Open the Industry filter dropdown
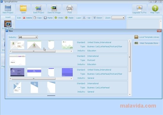This screenshot has height=115, width=163. click(x=28, y=37)
